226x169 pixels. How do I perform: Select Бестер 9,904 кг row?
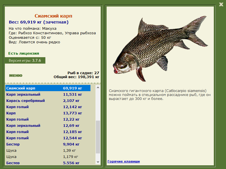click(x=48, y=144)
